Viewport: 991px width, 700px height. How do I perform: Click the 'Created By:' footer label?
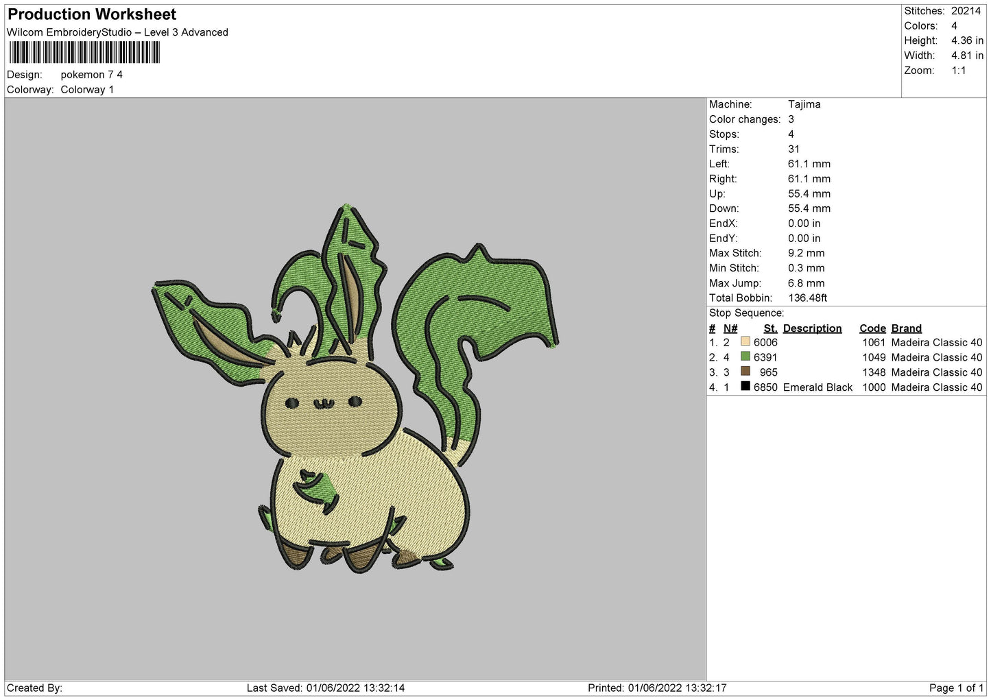(x=34, y=688)
